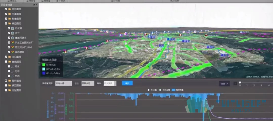The width and height of the screenshot is (273, 121).
Task: Click the timeline tick labeled 3
Action: tap(261, 85)
